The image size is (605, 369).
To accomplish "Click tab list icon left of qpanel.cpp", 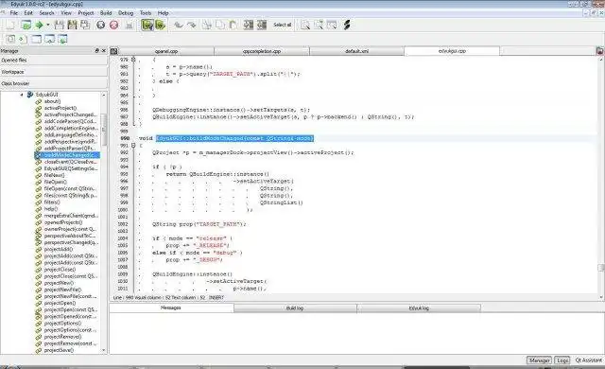I will (113, 51).
